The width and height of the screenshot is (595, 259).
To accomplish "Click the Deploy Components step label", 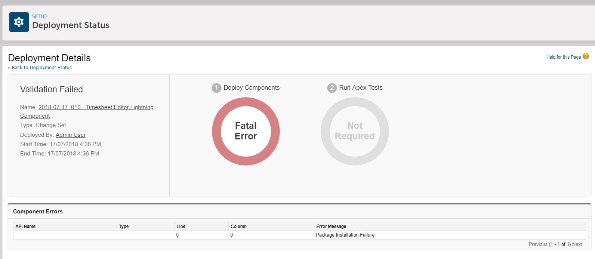I will coord(252,88).
